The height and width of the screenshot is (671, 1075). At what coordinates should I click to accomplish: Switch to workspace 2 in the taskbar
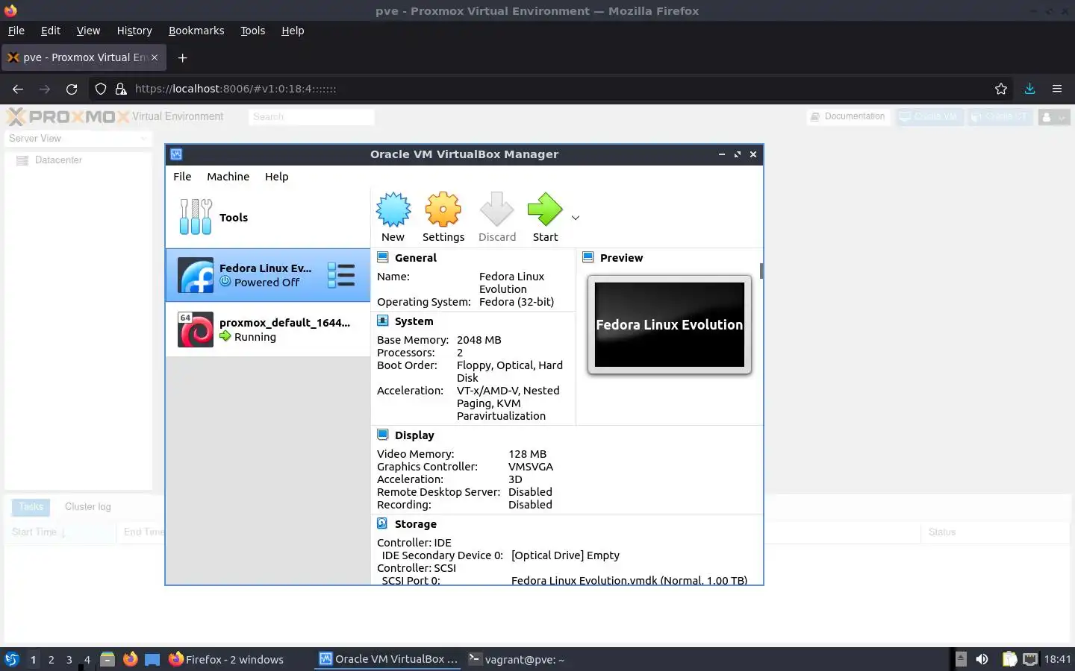(x=51, y=660)
